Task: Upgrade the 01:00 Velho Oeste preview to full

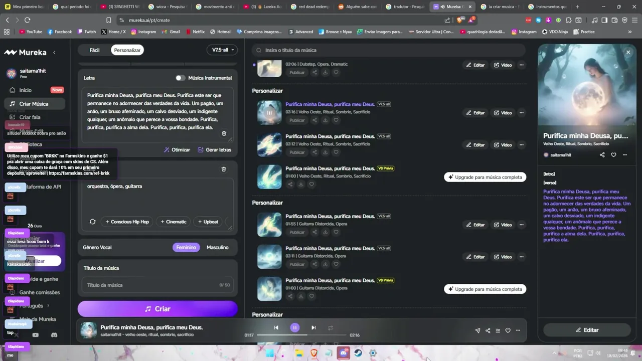Action: 485,177
